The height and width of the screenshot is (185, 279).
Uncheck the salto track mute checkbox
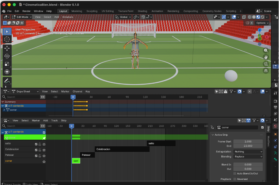[x=36, y=144]
